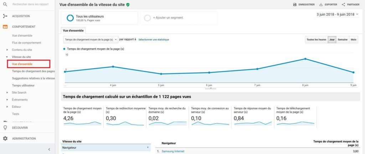Viewport: 365px width, 154px height.
Task: Switch chart to Toutes les heures
Action: click(317, 40)
